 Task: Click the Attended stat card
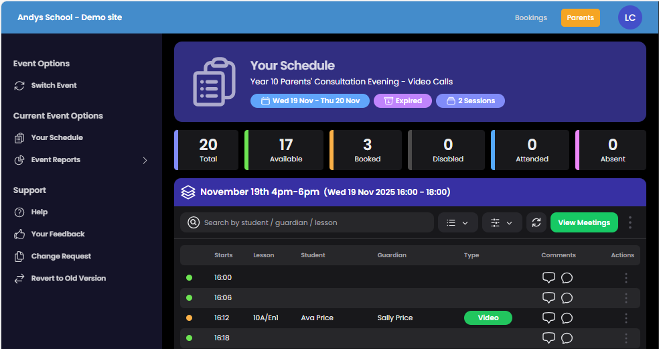pyautogui.click(x=530, y=150)
